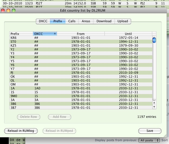Click the Save button
The image size is (169, 144).
click(150, 131)
